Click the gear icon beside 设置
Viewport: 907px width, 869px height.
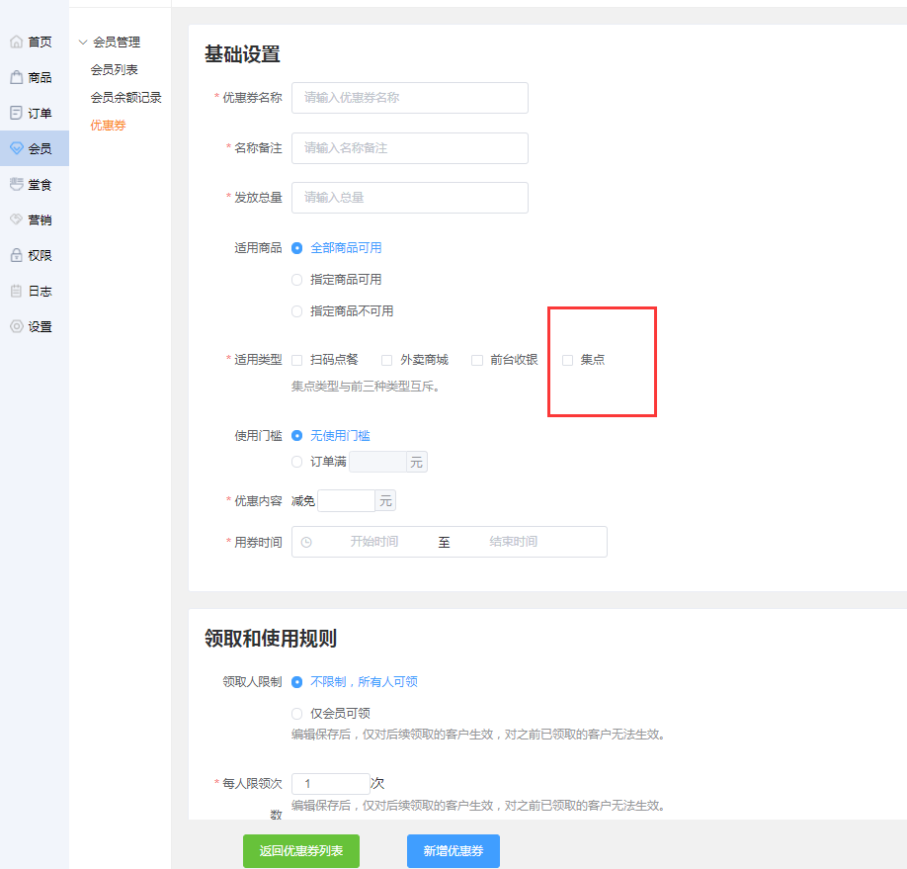pos(17,326)
